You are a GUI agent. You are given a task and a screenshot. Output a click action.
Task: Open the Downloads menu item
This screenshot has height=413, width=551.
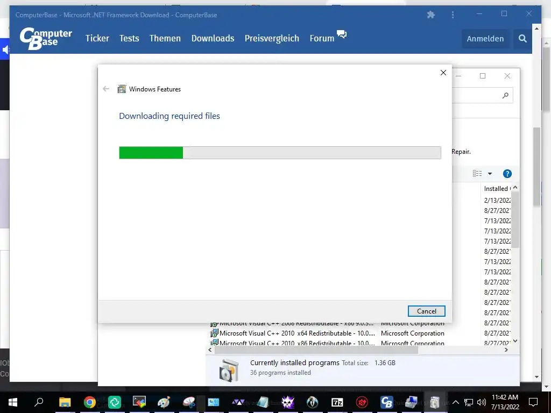[213, 38]
